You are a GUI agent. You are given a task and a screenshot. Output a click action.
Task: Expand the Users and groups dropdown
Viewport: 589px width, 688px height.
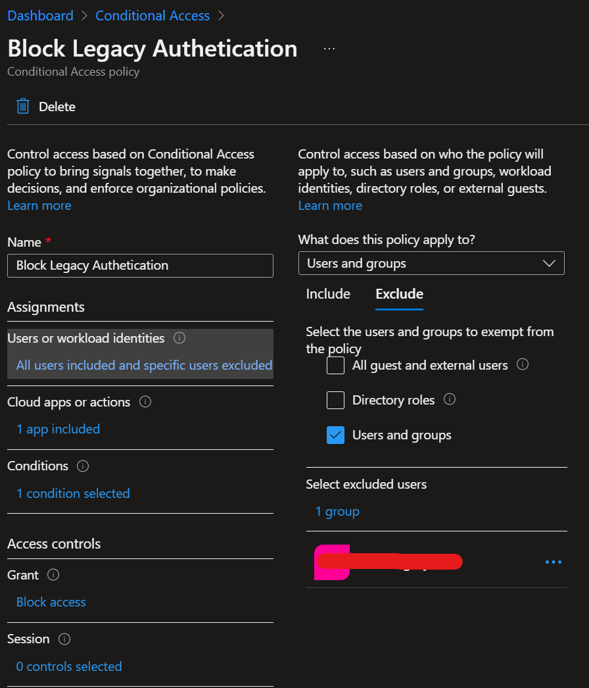(431, 263)
